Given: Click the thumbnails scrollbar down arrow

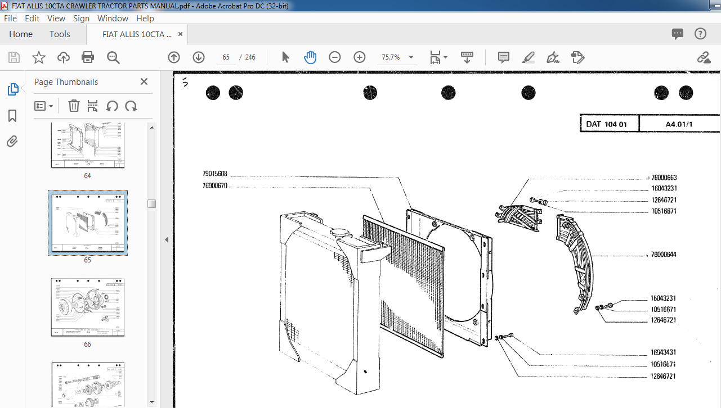Looking at the screenshot, I should tap(152, 401).
